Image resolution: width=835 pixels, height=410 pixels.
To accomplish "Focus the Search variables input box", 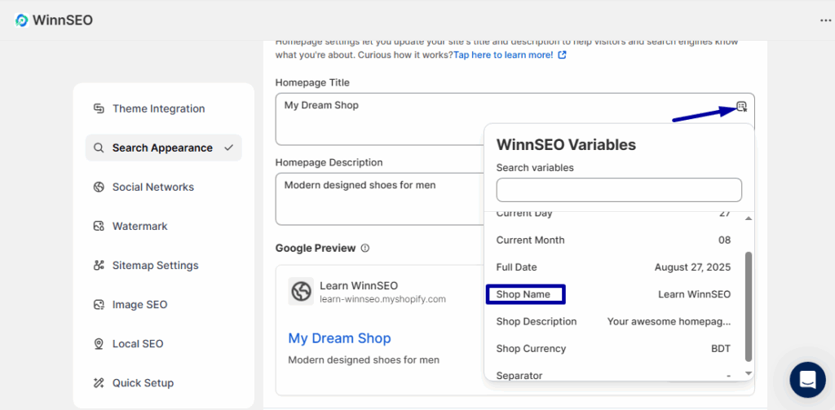I will pyautogui.click(x=619, y=190).
